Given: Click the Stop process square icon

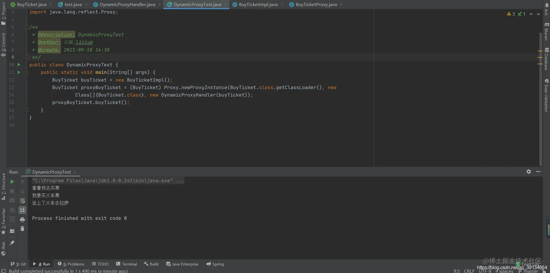Looking at the screenshot, I should pos(12,191).
